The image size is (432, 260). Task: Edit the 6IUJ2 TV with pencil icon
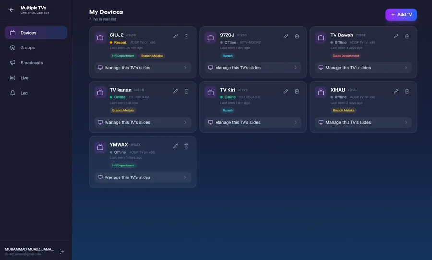176,36
